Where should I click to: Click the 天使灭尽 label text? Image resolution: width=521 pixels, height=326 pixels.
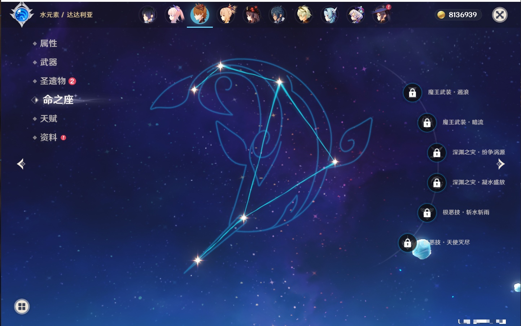point(458,242)
